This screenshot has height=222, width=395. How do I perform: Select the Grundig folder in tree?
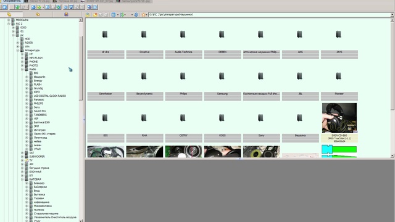[38, 88]
